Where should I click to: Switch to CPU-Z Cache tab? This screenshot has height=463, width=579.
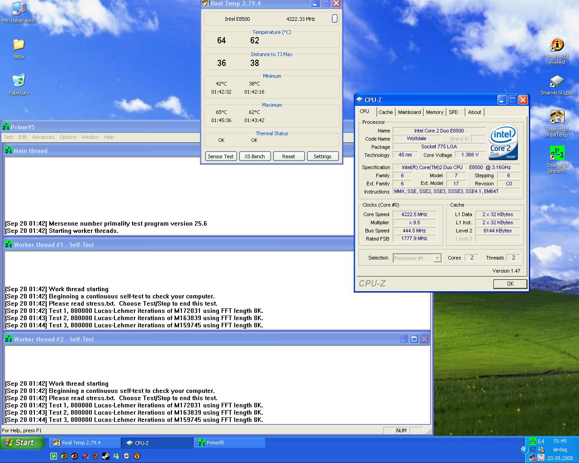tap(386, 112)
